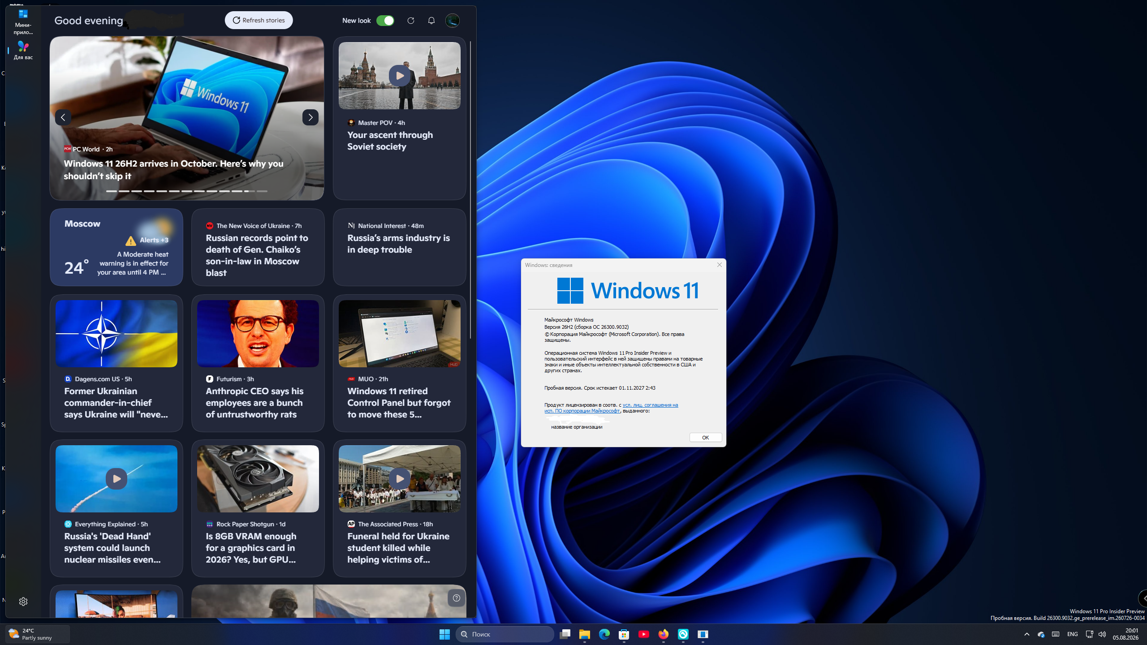
Task: Open Microsoft Store from the taskbar
Action: pos(624,634)
